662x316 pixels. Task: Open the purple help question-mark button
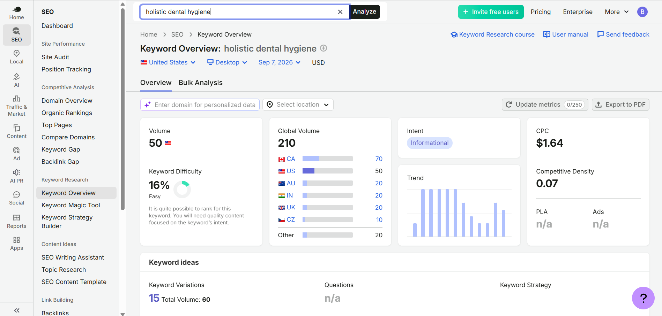pos(643,298)
